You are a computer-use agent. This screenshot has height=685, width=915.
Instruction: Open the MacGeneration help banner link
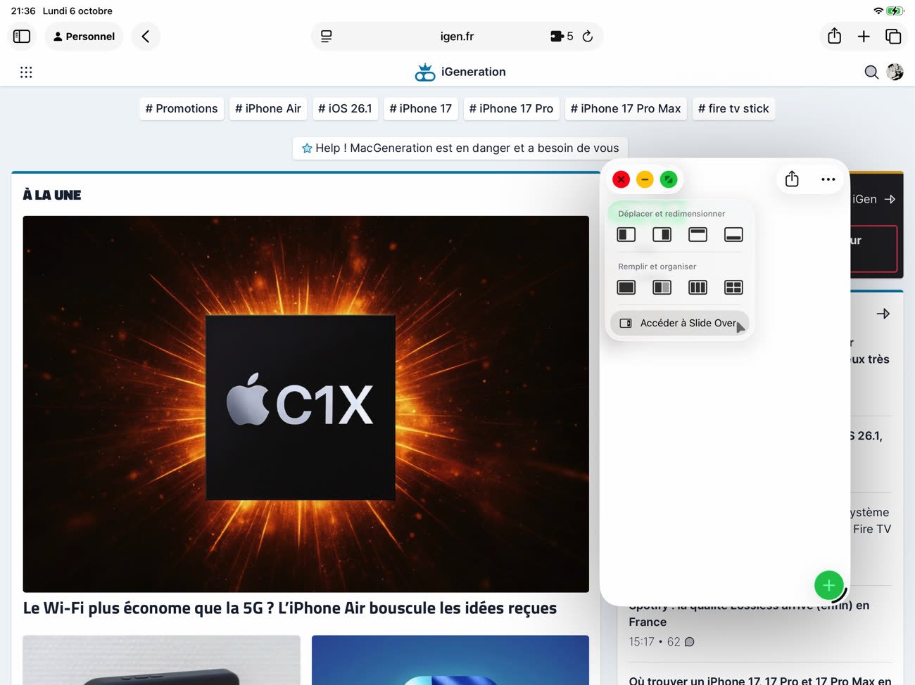pyautogui.click(x=460, y=148)
